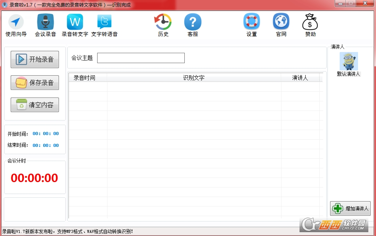Click the 识别文字 column header
The image size is (376, 236).
(x=194, y=78)
